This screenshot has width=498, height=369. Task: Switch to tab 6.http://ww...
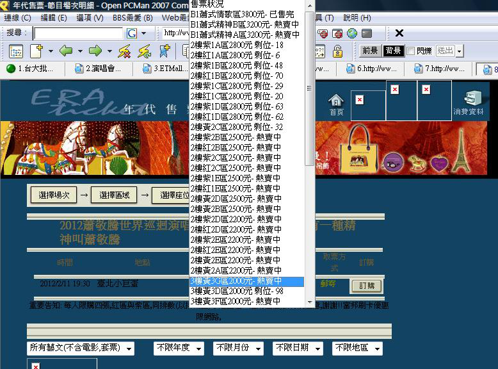pyautogui.click(x=373, y=69)
